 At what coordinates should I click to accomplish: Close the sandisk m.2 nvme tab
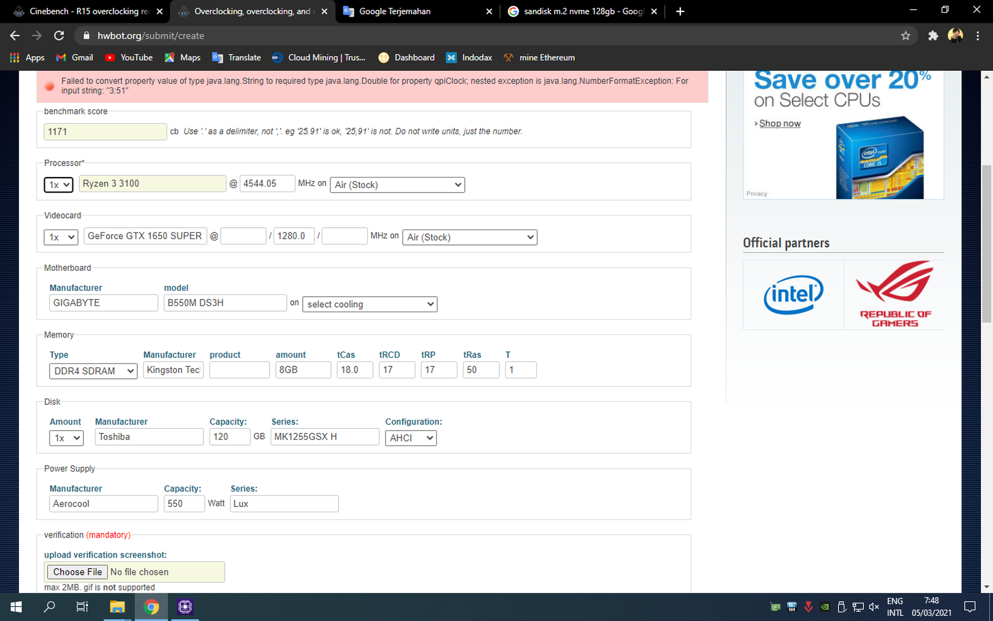(654, 11)
